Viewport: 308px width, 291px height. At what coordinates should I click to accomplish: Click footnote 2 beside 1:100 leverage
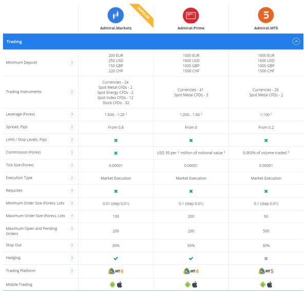pyautogui.click(x=271, y=114)
